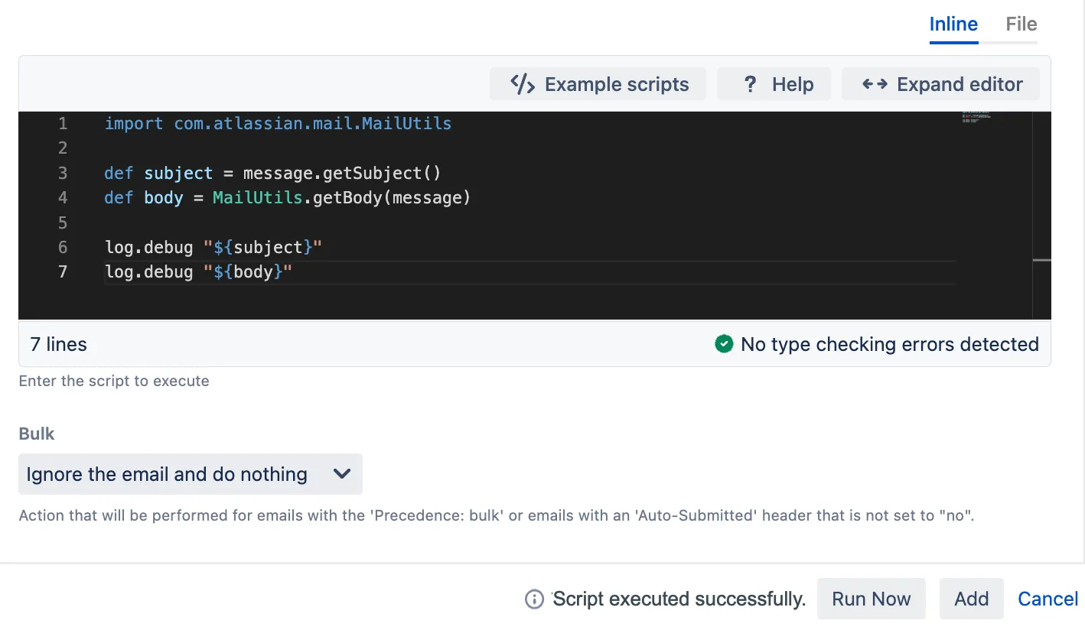Click the Expand editor button

[940, 84]
